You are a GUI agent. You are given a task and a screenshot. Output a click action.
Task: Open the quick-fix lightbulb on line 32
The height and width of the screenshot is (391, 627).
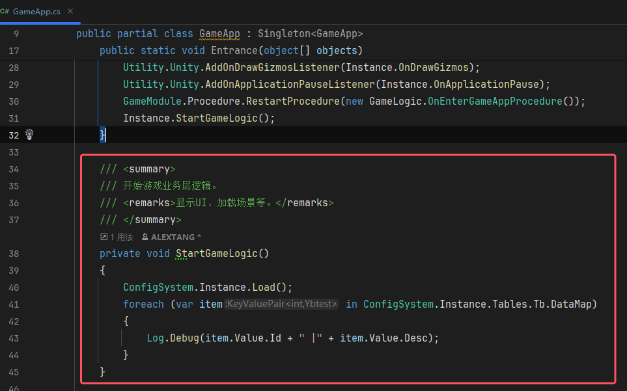click(29, 135)
